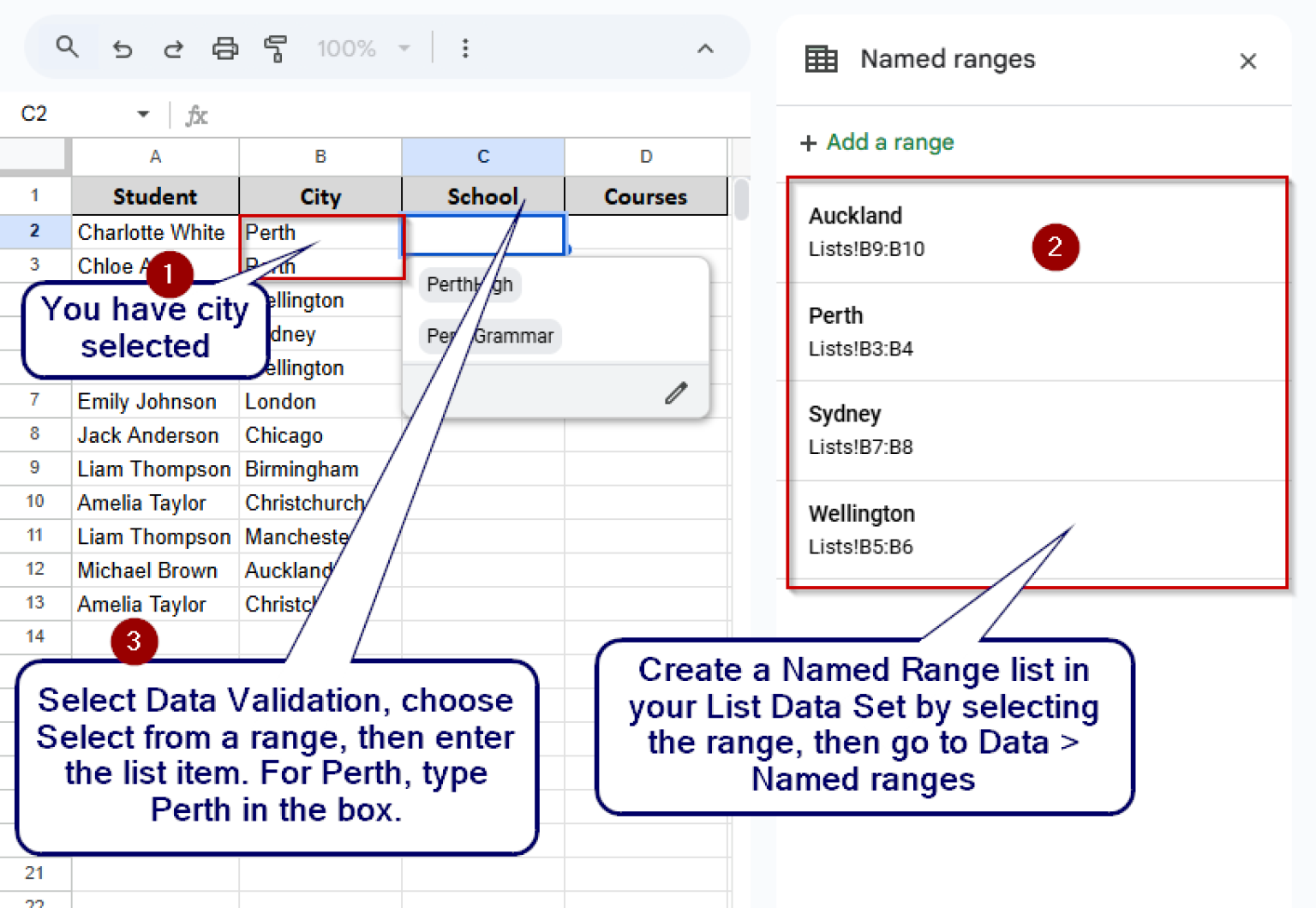Choose PerthHigh from the dropdown list

click(x=469, y=284)
